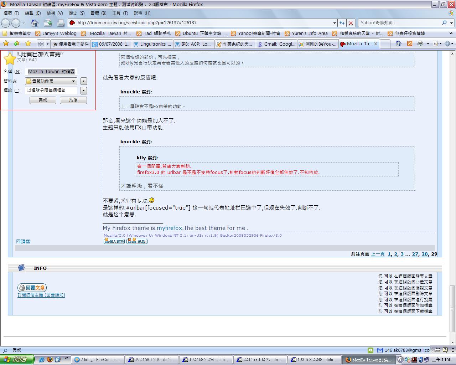
Task: Click the page tools icon at right of tab bar
Action: pyautogui.click(x=435, y=43)
